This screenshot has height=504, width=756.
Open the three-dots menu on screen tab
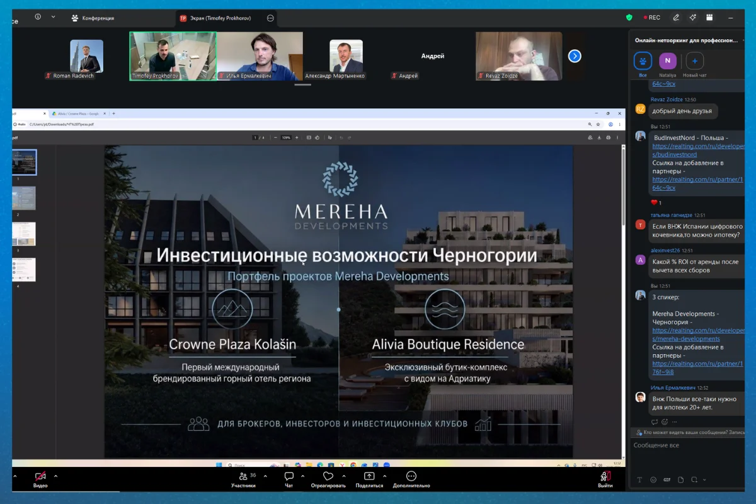pyautogui.click(x=270, y=18)
